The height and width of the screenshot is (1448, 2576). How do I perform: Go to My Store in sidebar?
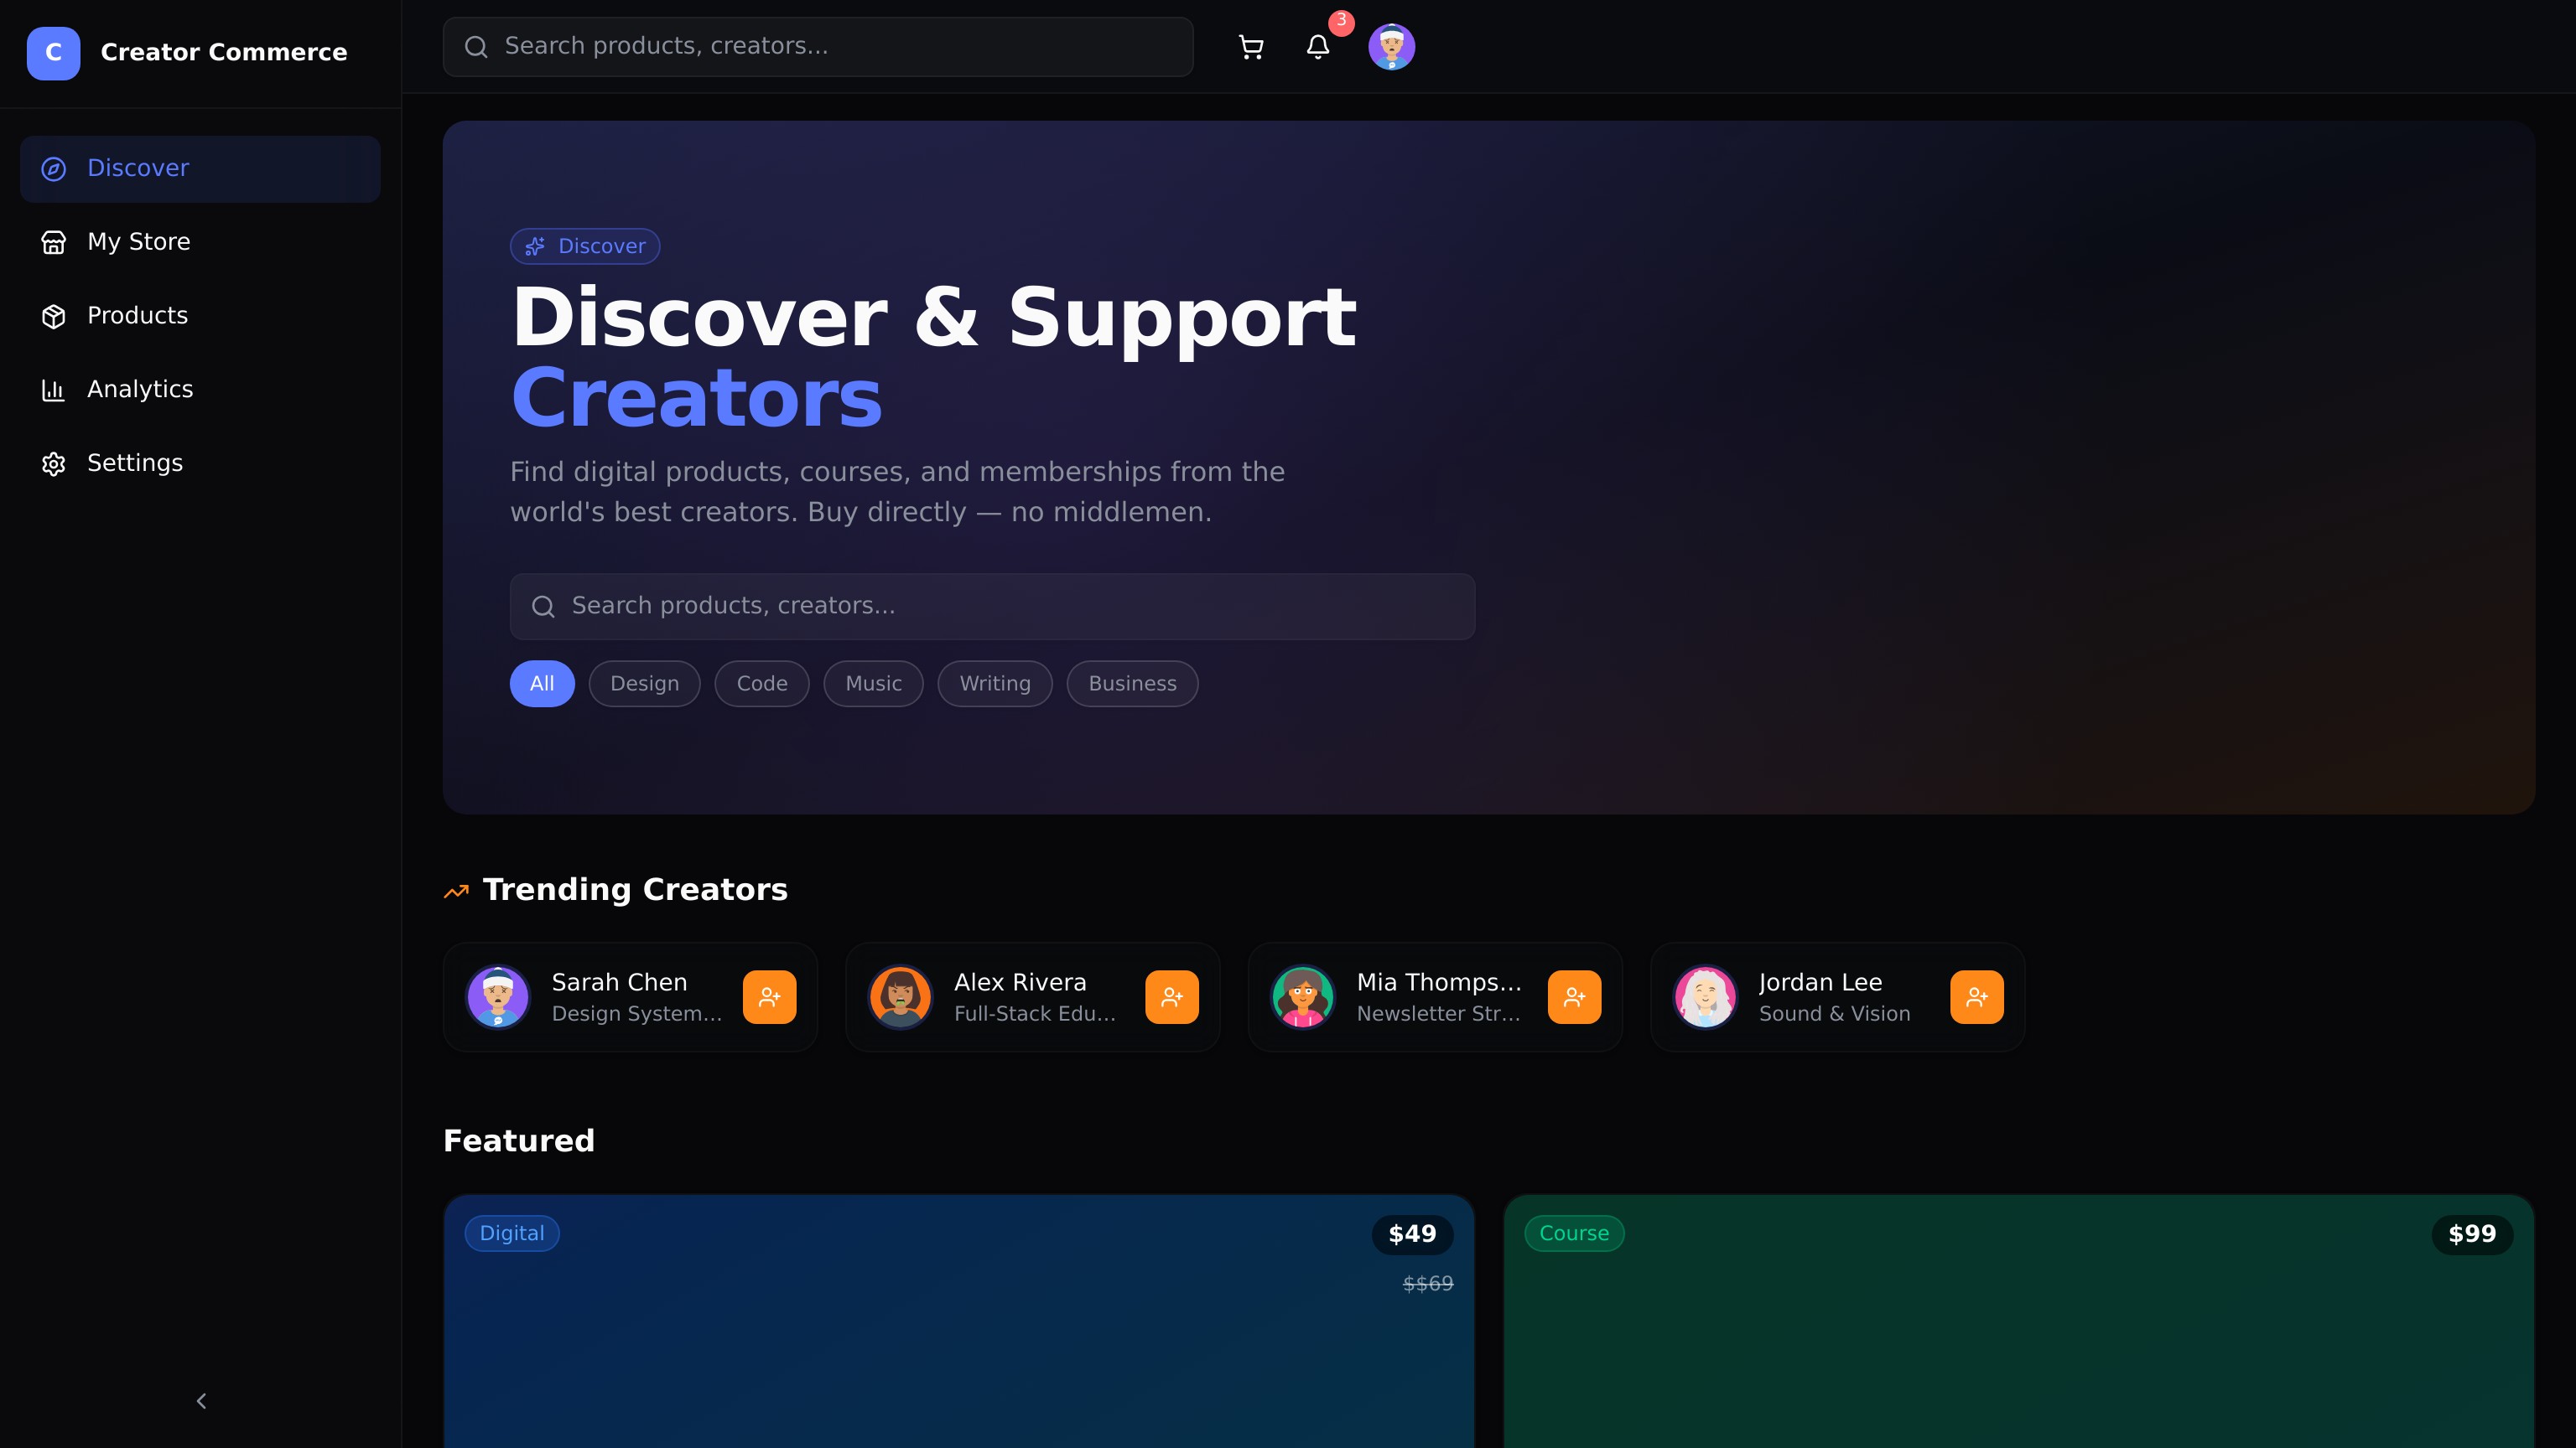click(138, 242)
